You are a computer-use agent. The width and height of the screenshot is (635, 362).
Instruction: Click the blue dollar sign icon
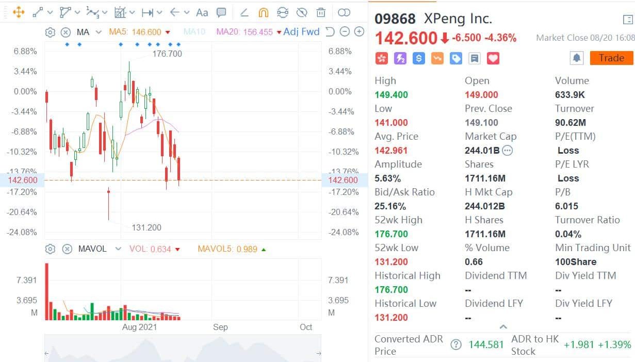coord(419,58)
